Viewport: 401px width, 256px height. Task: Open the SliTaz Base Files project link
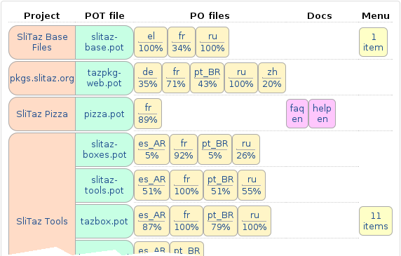(42, 42)
